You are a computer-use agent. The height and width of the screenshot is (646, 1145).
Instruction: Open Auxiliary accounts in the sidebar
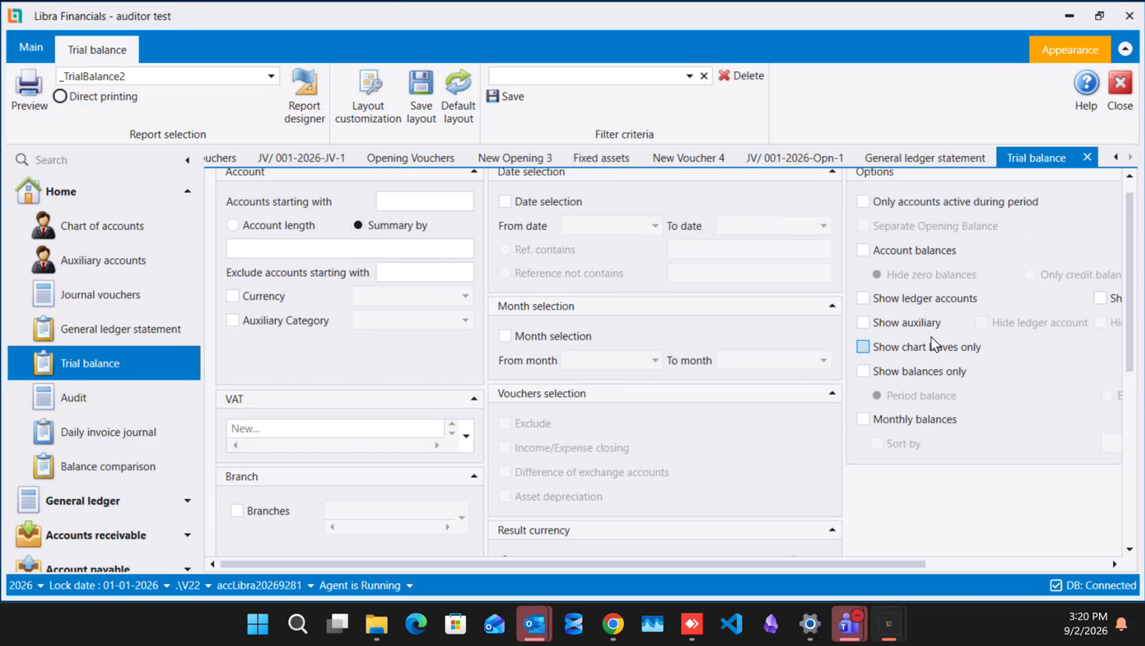[103, 260]
